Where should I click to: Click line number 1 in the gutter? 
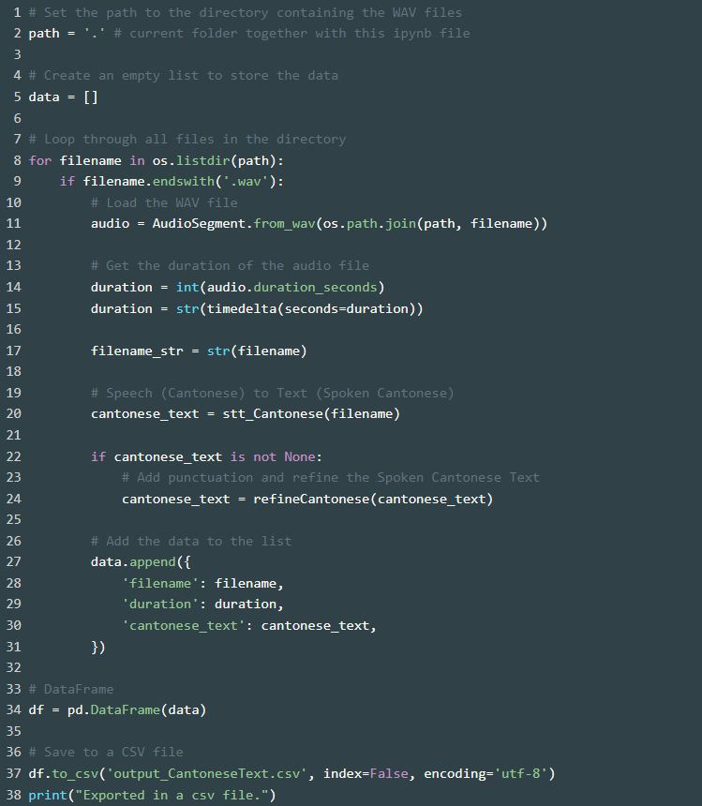coord(18,12)
